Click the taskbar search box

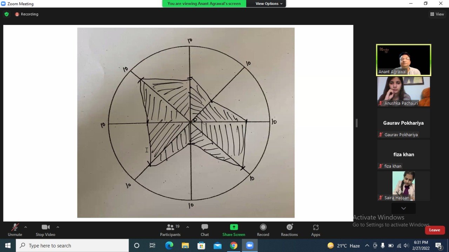pos(72,246)
